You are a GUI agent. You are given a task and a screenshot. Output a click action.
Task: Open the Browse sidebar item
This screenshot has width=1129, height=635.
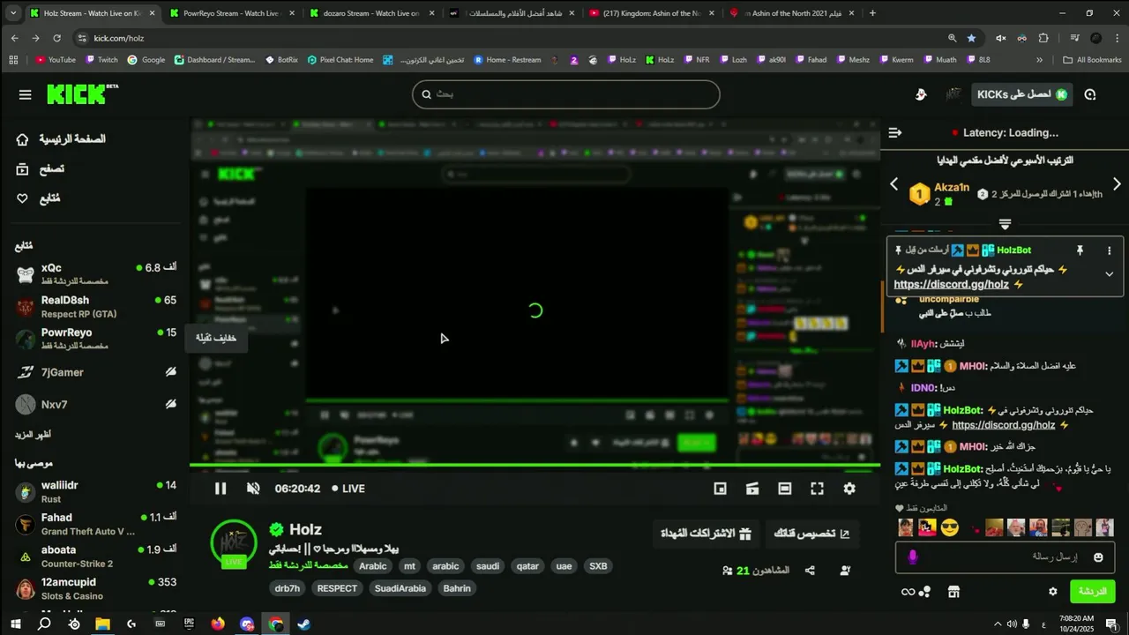pos(41,169)
